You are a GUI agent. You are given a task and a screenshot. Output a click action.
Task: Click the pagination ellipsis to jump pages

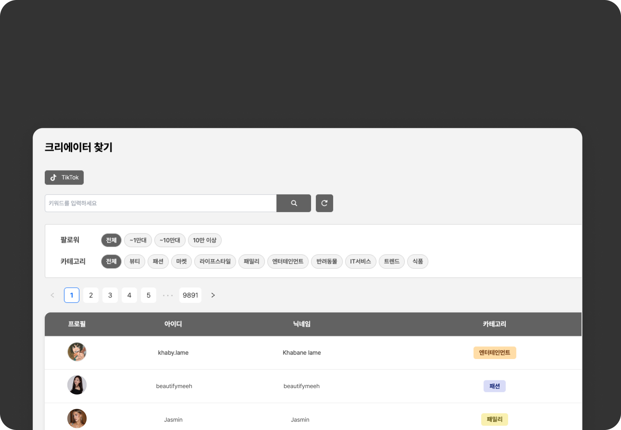(x=168, y=295)
